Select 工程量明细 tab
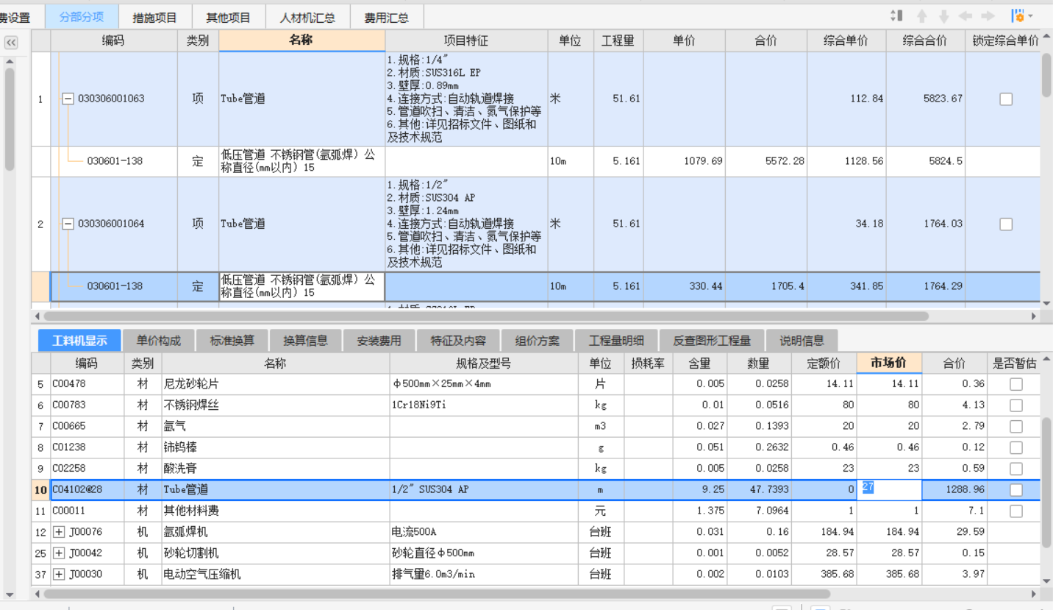1053x610 pixels. click(x=616, y=341)
